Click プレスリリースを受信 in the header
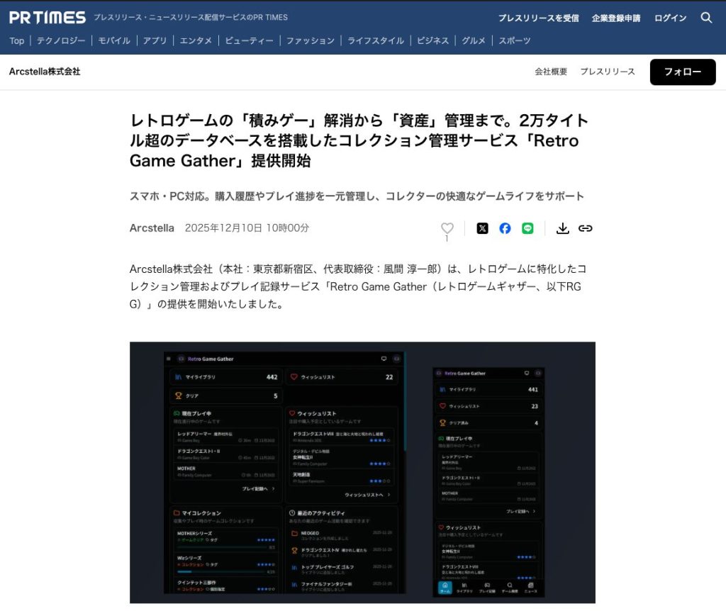Screen dimensions: 726x611 tap(538, 18)
